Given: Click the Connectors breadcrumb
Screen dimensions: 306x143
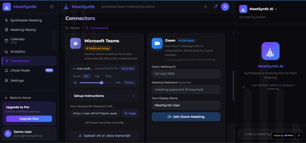Looking at the screenshot, I should pos(97,28).
